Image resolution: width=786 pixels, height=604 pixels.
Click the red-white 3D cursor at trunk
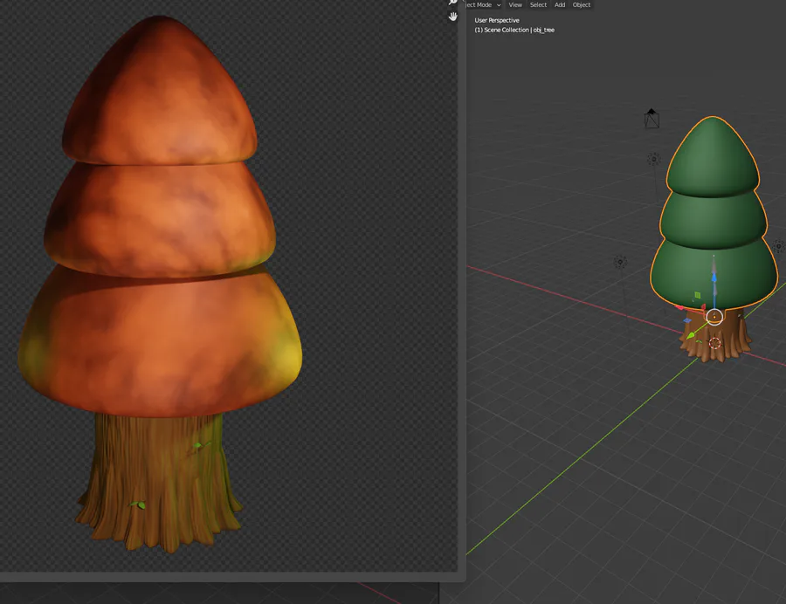714,343
